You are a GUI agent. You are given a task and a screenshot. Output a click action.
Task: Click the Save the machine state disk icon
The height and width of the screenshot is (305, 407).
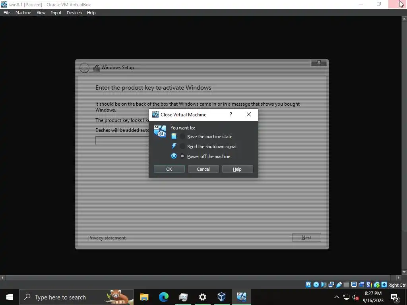coord(174,136)
